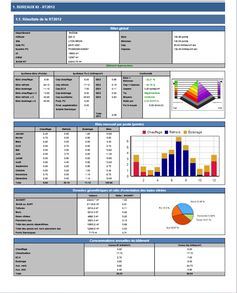Click the 'Ouest 10.31 %' pie label
The image size is (237, 293).
[204, 220]
